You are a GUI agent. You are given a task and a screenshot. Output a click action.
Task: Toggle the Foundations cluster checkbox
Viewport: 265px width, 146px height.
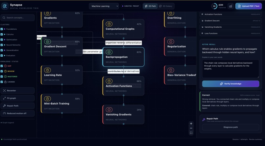click(2, 29)
